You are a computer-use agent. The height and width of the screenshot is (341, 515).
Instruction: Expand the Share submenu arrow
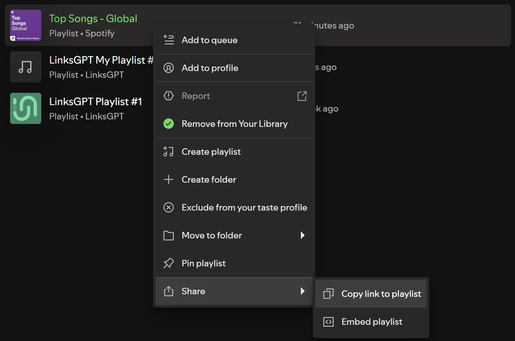tap(303, 291)
